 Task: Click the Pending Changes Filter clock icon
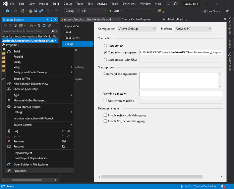31,26
